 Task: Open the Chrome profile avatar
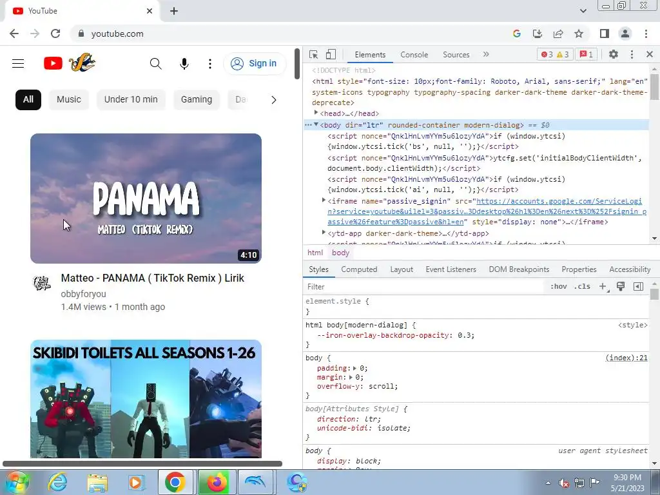click(x=625, y=34)
